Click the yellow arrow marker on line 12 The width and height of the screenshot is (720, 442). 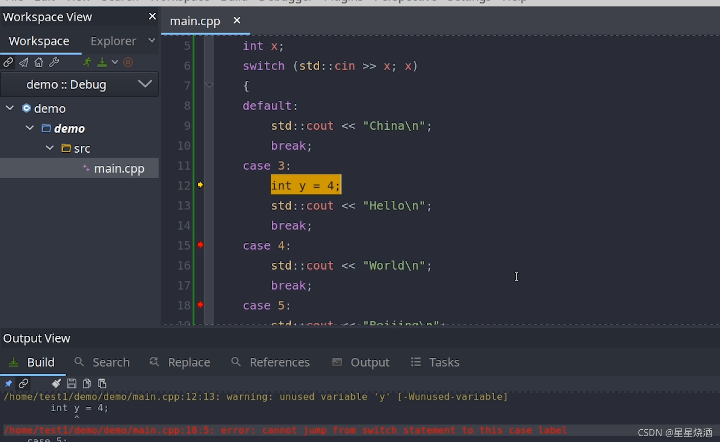click(200, 185)
